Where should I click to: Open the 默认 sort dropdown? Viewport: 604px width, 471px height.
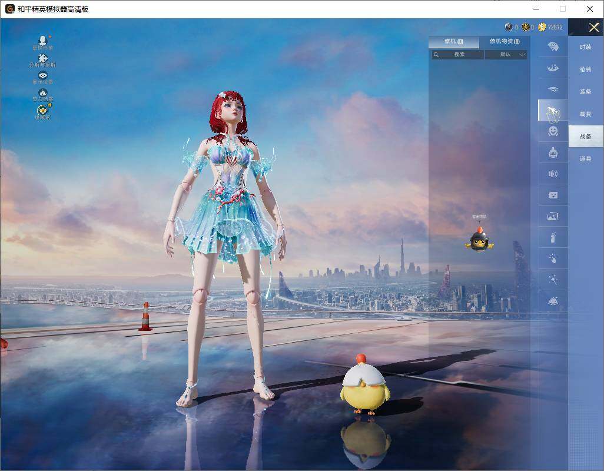tap(506, 55)
